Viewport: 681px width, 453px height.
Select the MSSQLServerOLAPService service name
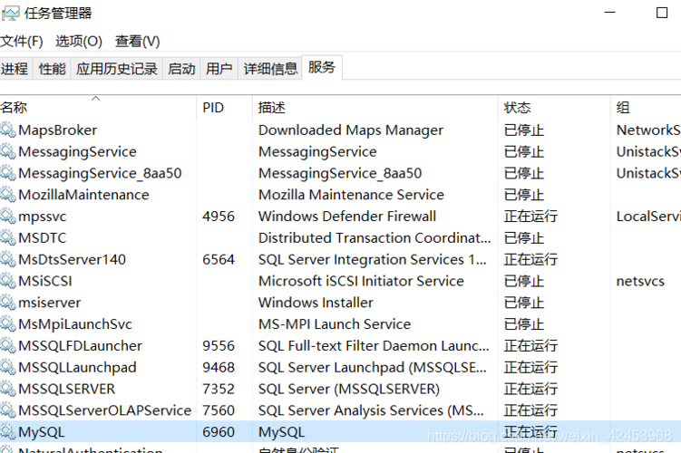pos(104,410)
